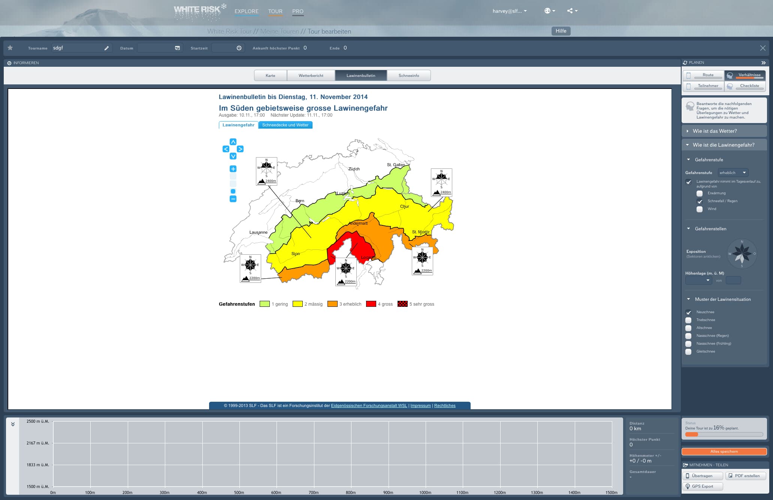The image size is (773, 500).
Task: Collapse the elevation profile panel
Action: tap(13, 424)
